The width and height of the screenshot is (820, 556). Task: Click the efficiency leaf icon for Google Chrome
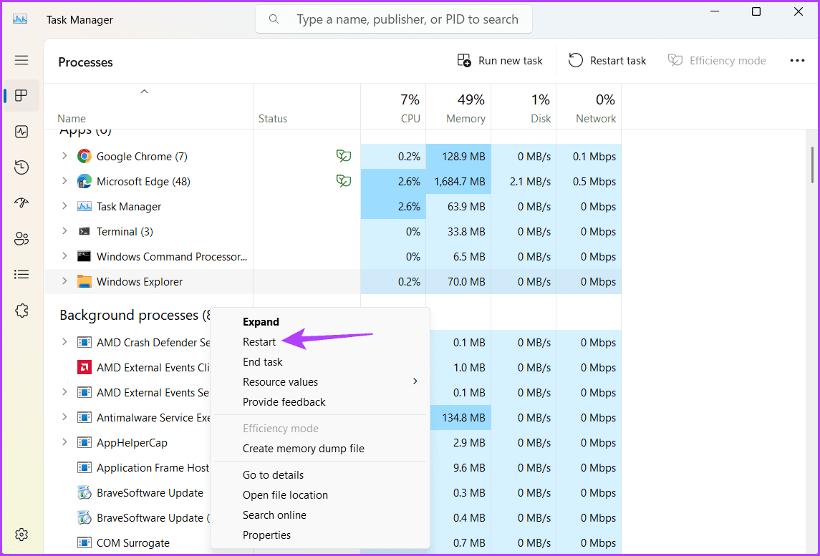point(344,156)
